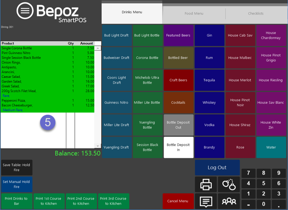Image resolution: width=288 pixels, height=210 pixels.
Task: Select House Malbec wine
Action: pos(240,58)
